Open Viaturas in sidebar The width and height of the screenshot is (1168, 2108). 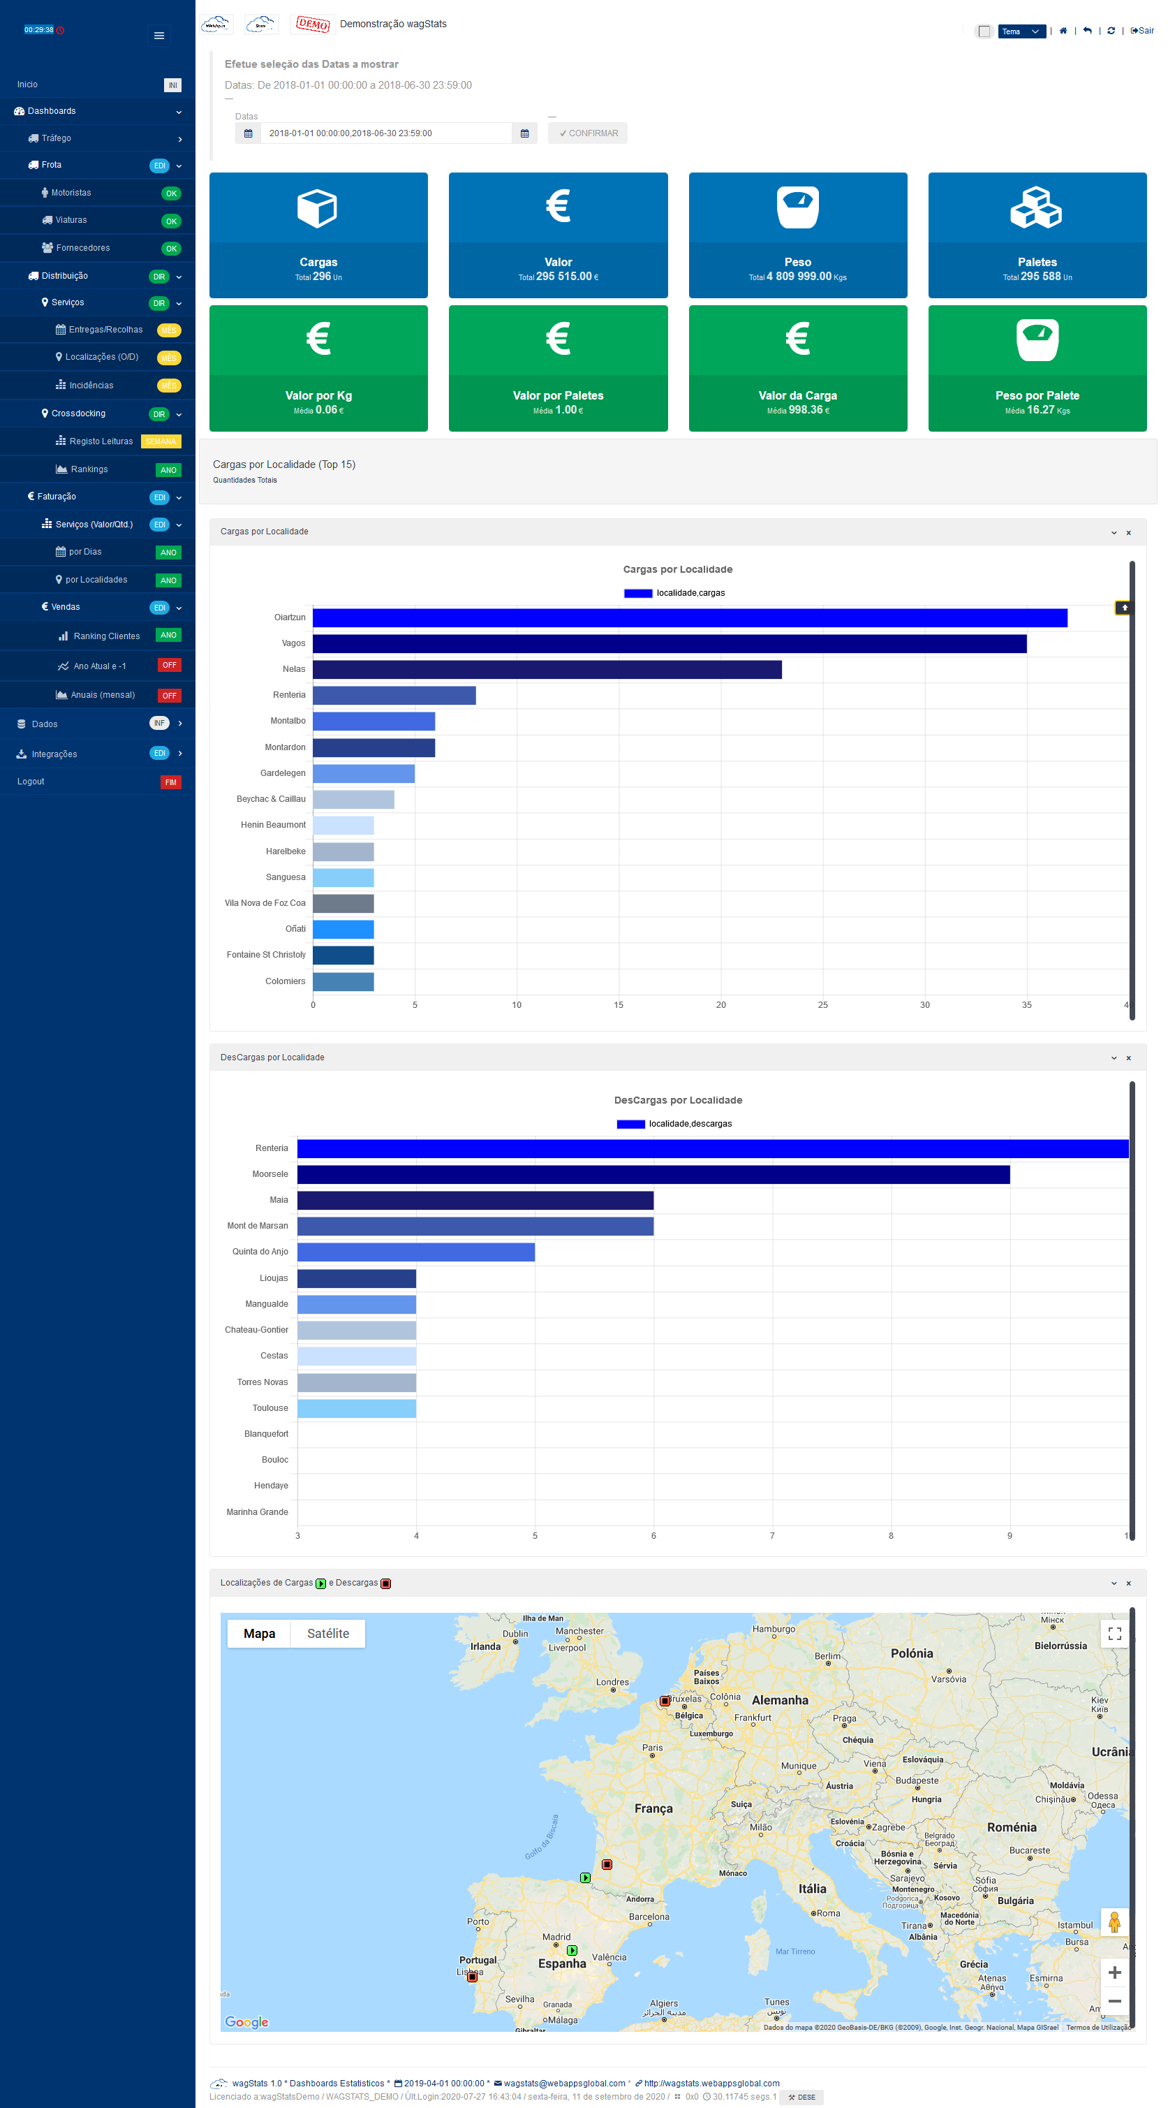coord(97,220)
